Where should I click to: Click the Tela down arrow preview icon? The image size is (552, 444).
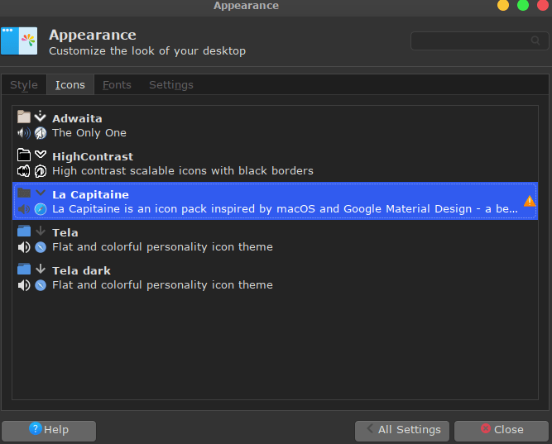(41, 231)
